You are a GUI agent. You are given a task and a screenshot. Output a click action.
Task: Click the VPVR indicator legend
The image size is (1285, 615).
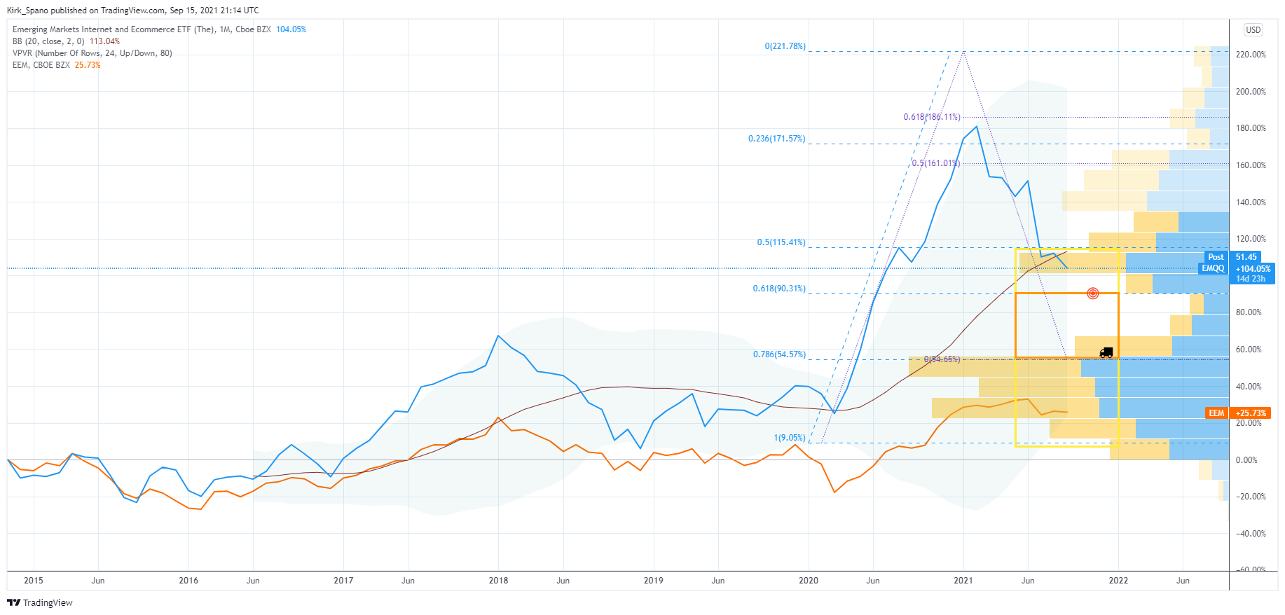pos(92,53)
